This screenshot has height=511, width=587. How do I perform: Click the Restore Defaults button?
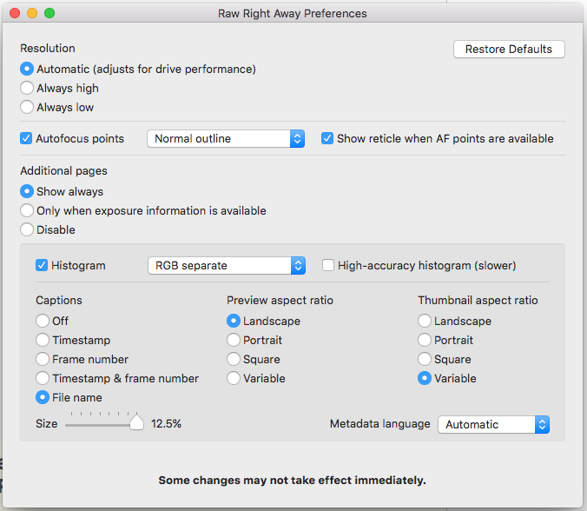pyautogui.click(x=509, y=50)
